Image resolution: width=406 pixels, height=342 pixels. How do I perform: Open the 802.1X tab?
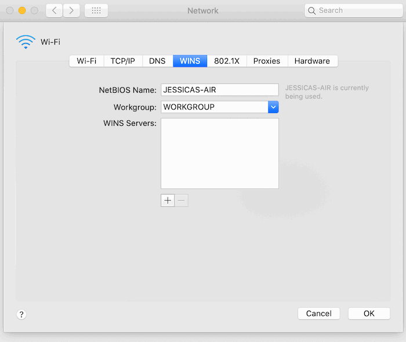(227, 61)
